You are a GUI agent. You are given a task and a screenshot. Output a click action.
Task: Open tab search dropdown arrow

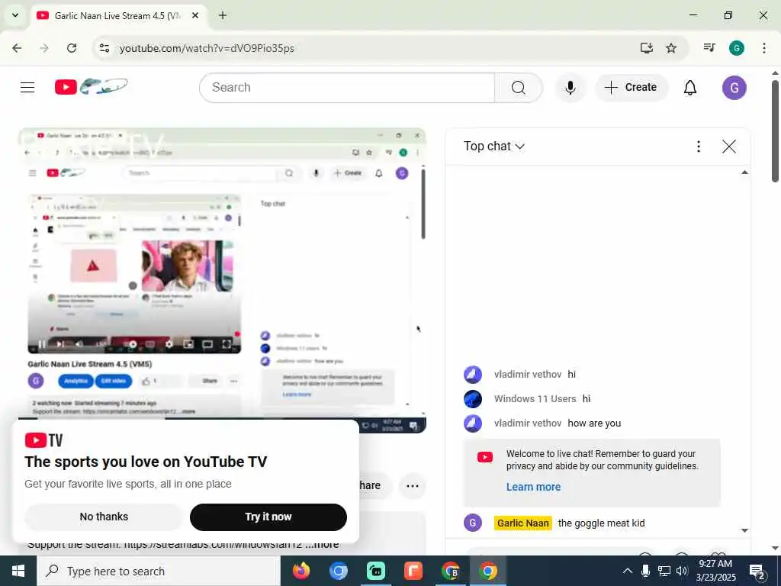click(x=15, y=15)
